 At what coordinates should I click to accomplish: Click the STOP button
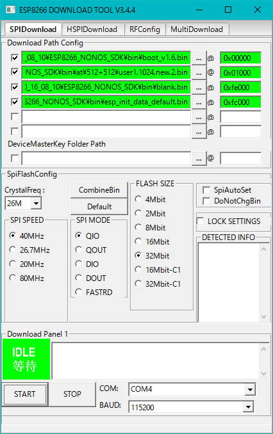72,394
